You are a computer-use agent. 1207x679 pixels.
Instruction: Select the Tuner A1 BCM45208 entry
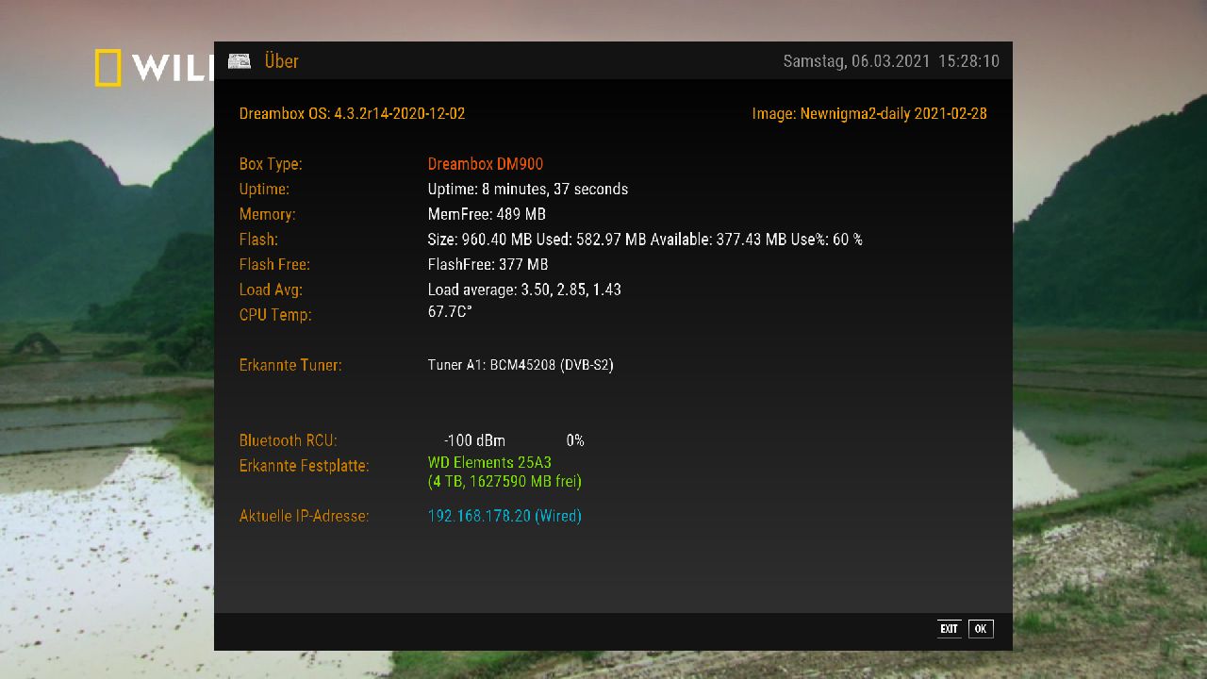[520, 365]
